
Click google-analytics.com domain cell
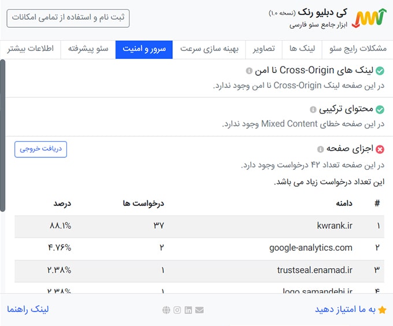(311, 248)
